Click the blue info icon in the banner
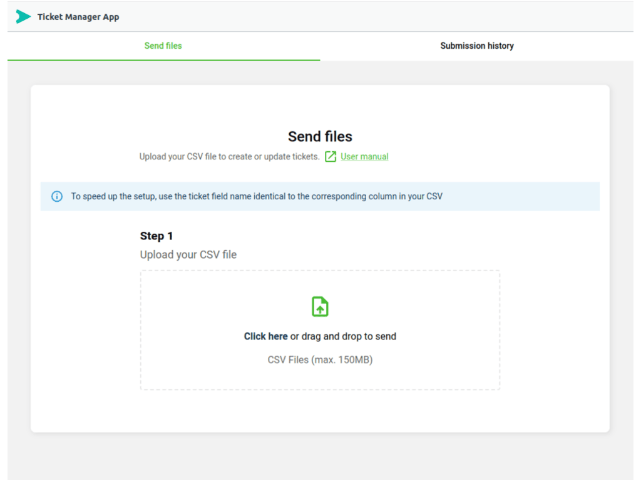 (x=57, y=196)
